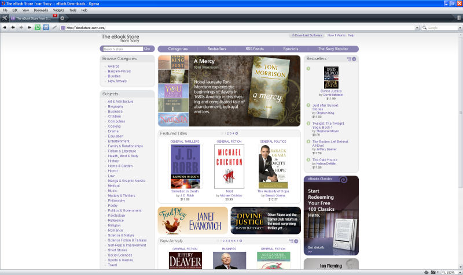Click the RSS icon in Bestsellers header
This screenshot has height=275, width=463.
(350, 59)
